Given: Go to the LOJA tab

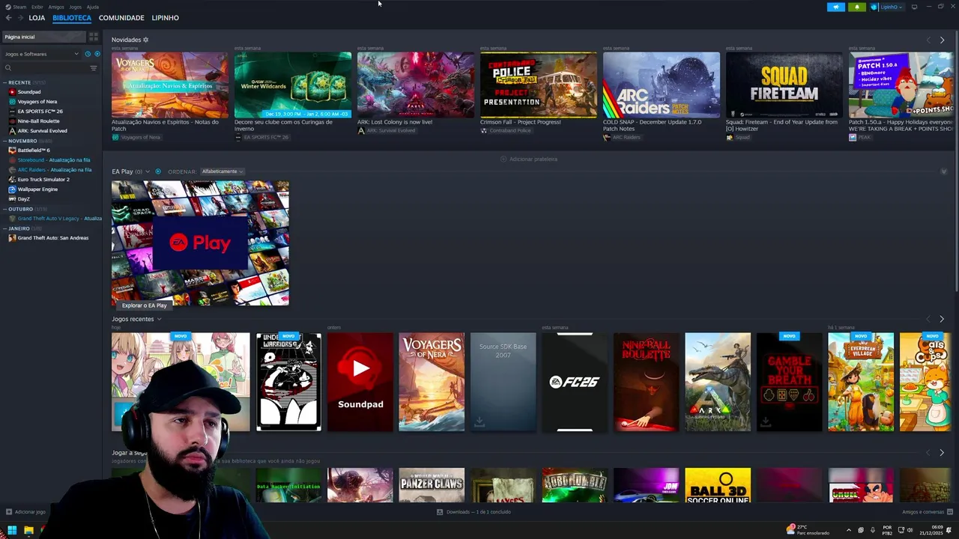Looking at the screenshot, I should point(37,17).
